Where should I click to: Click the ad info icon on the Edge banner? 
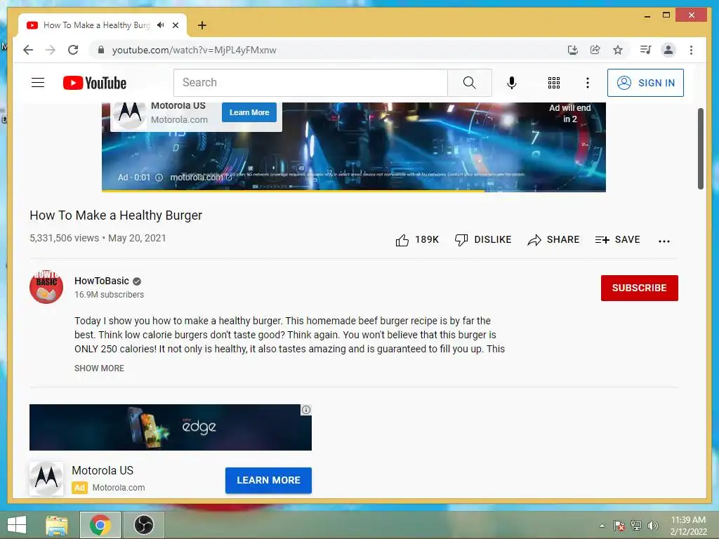[306, 410]
